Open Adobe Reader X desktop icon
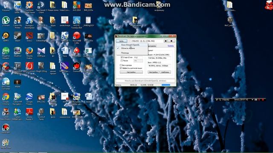This screenshot has height=153, width=273. 29,114
